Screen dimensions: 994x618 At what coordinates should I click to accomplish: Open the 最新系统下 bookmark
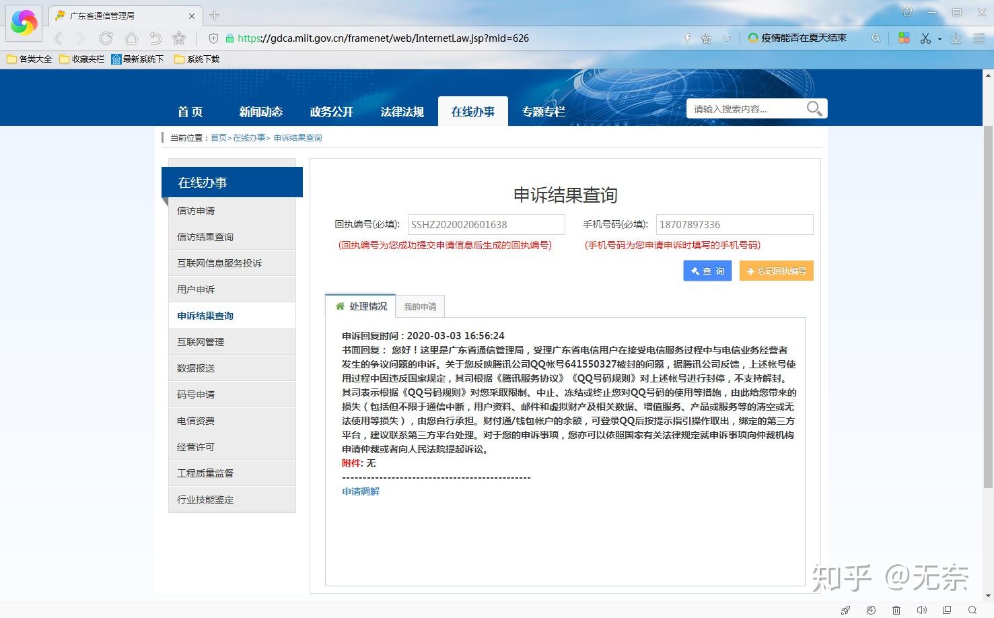137,59
